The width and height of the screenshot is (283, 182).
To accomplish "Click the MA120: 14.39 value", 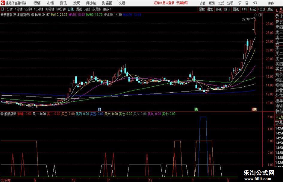I will point(113,15).
